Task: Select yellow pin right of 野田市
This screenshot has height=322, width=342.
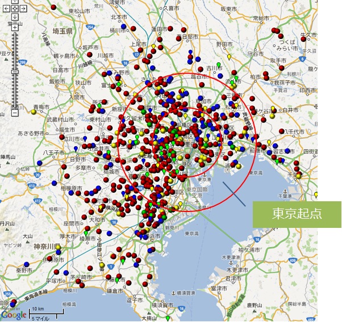Action: click(x=229, y=57)
